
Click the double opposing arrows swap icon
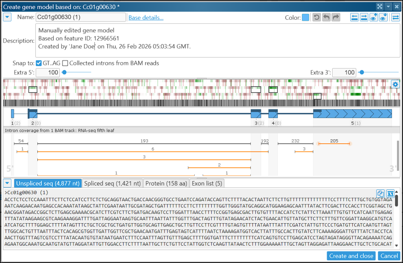[396, 17]
